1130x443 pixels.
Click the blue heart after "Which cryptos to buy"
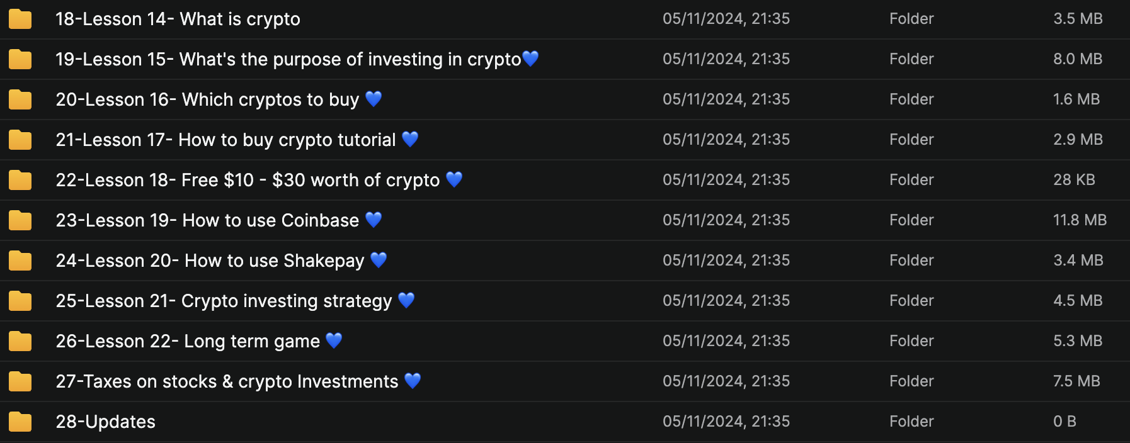[x=374, y=99]
